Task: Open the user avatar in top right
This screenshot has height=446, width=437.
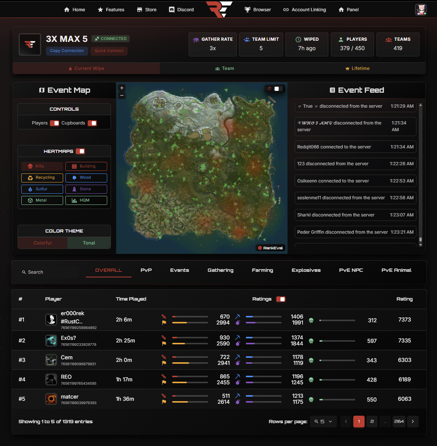Action: (x=421, y=10)
